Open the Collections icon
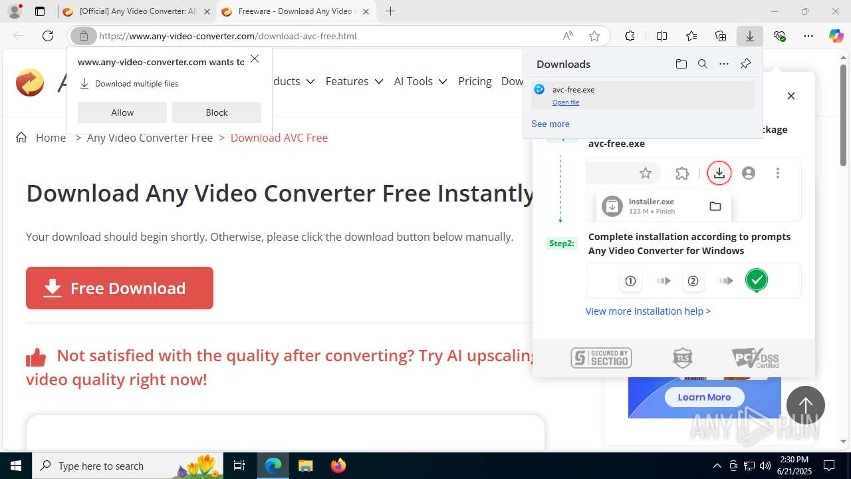851x479 pixels. tap(721, 36)
